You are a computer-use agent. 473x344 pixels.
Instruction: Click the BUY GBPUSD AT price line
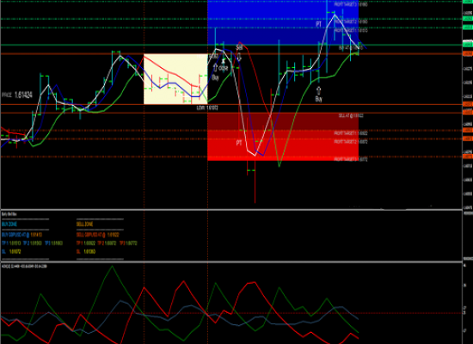pyautogui.click(x=21, y=235)
